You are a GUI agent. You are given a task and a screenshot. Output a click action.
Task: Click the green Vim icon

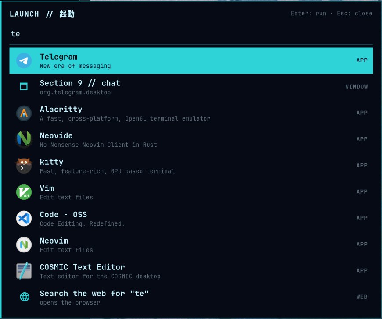pyautogui.click(x=24, y=192)
